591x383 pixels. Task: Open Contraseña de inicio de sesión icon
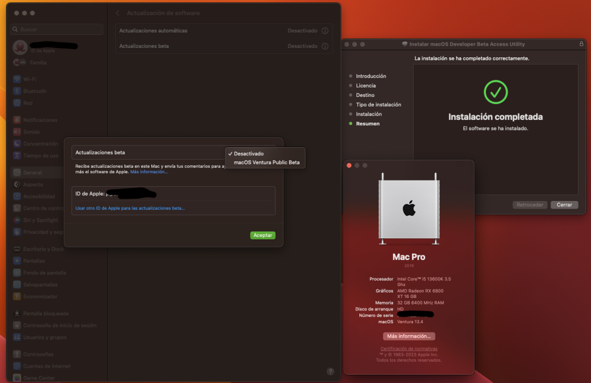point(17,325)
